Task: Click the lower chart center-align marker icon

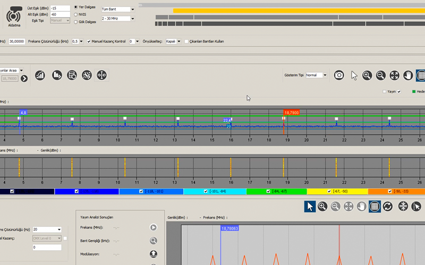Action: 403,206
